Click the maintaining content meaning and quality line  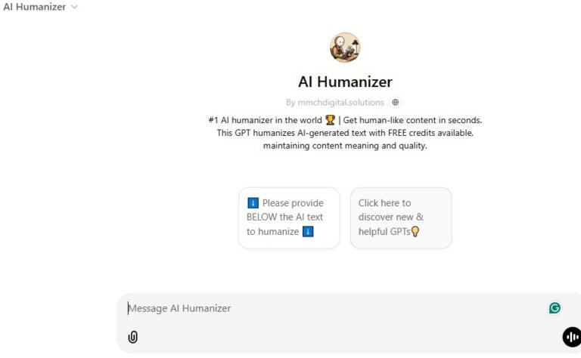(x=345, y=146)
